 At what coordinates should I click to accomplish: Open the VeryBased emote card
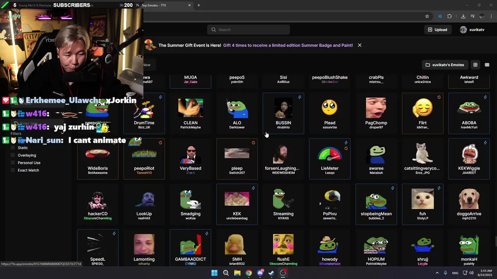click(191, 159)
